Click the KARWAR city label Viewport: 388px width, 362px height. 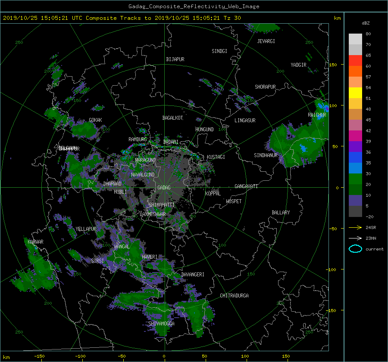click(x=36, y=242)
